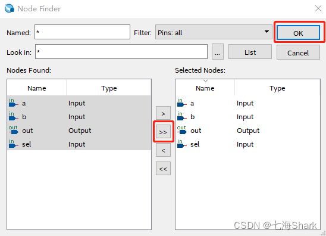The width and height of the screenshot is (326, 236).
Task: Click the Cancel button
Action: click(298, 52)
